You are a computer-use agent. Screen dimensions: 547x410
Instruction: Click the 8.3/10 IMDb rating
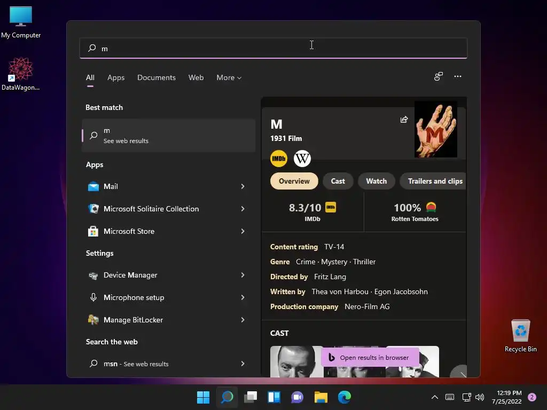coord(312,211)
